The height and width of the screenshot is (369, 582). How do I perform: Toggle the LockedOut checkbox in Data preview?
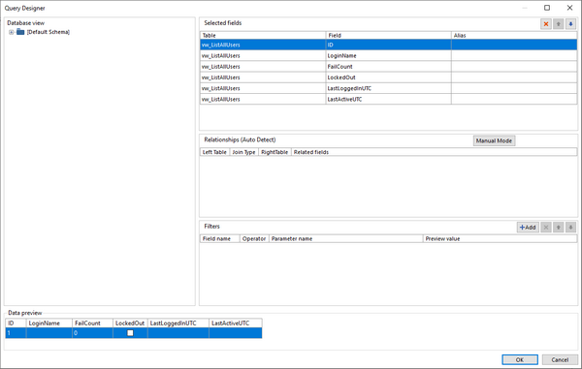coord(130,333)
